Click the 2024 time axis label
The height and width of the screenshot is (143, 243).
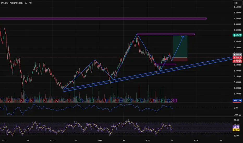(100, 140)
